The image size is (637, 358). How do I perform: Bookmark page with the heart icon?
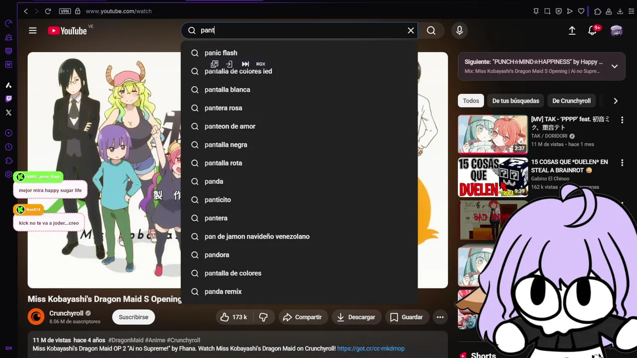581,11
